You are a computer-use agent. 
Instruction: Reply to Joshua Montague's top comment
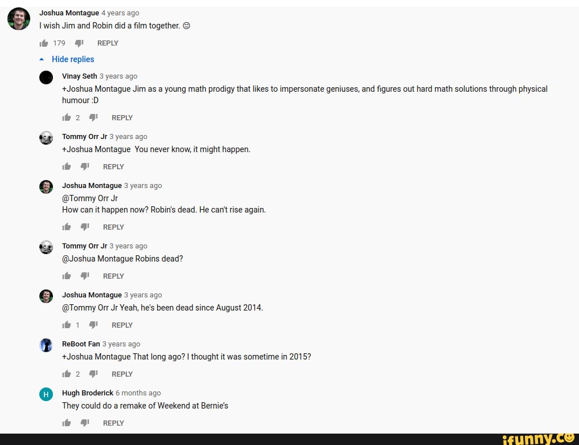tap(108, 43)
